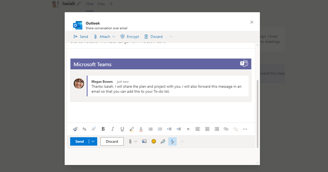Toggle italic formatting

tap(113, 129)
